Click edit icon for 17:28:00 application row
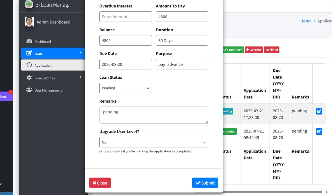The image size is (332, 195). tap(319, 111)
